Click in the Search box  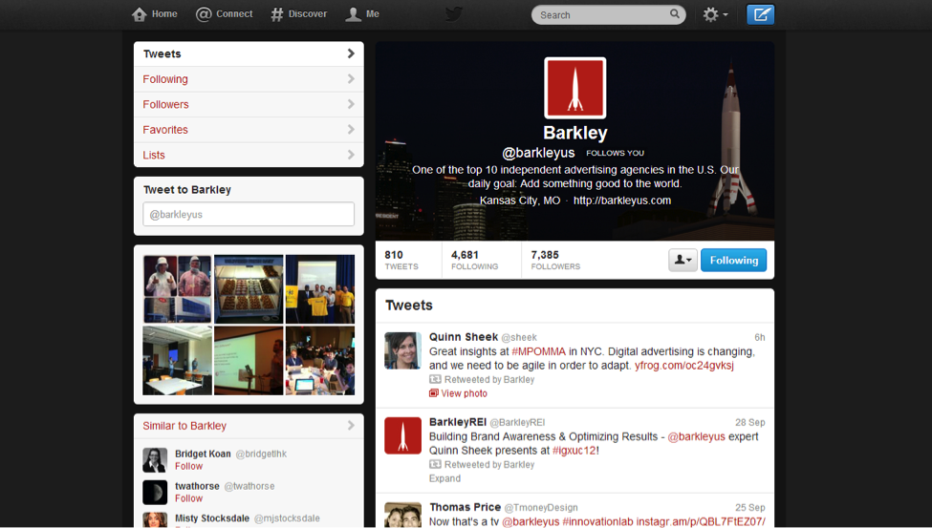[x=608, y=15]
